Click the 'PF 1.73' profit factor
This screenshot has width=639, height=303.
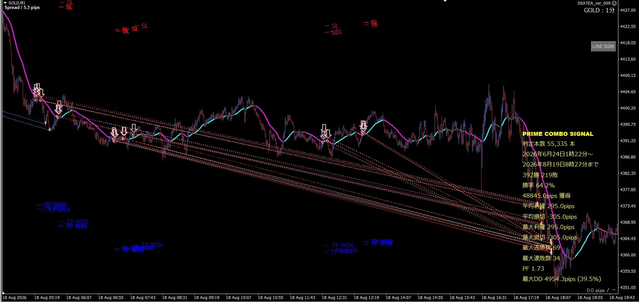point(533,269)
